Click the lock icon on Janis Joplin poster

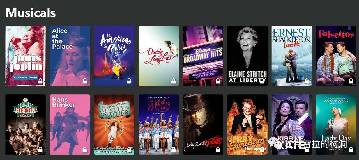click(x=40, y=81)
